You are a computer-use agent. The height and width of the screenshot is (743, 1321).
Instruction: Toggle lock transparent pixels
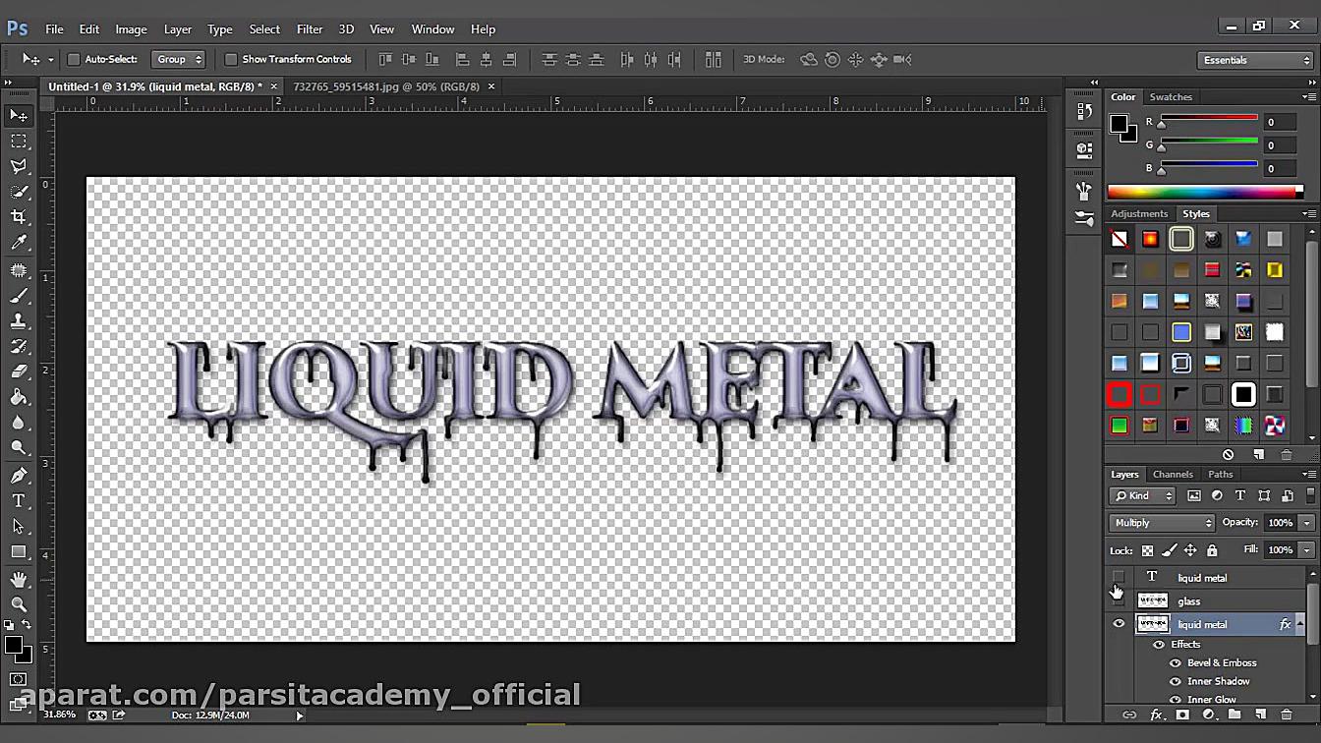(x=1147, y=550)
